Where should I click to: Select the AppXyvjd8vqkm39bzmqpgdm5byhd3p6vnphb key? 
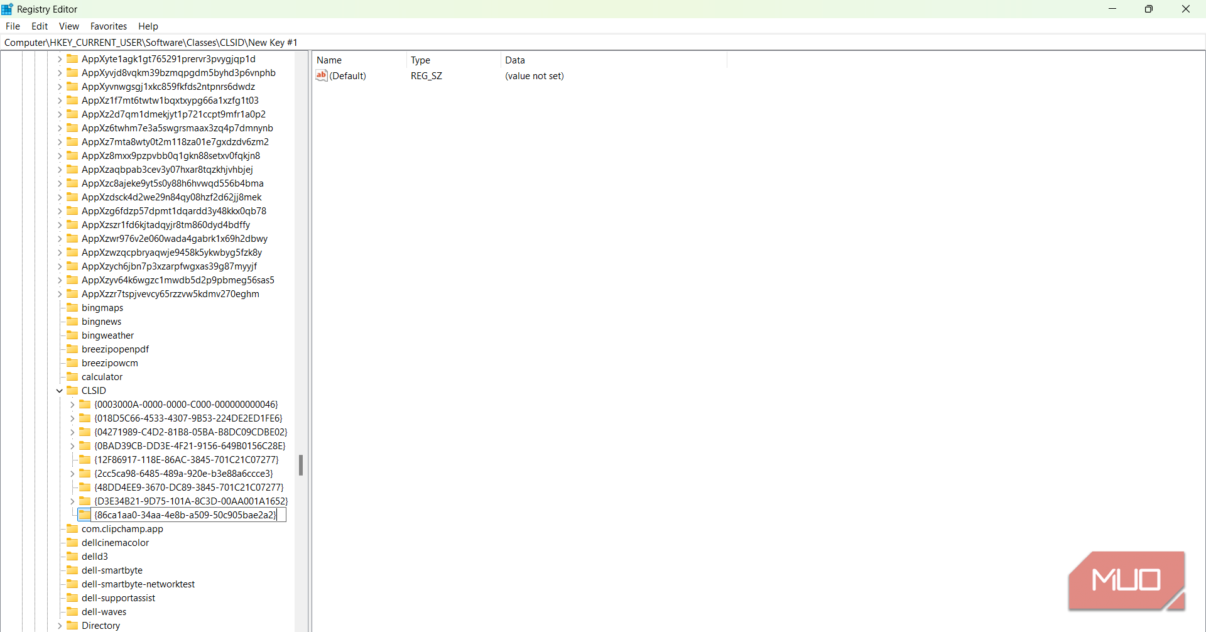pyautogui.click(x=178, y=73)
